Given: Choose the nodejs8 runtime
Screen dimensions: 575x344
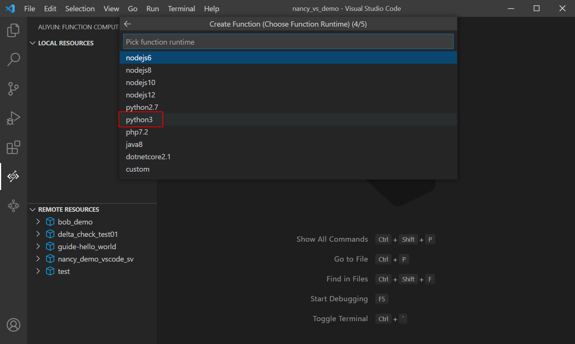Looking at the screenshot, I should [288, 70].
